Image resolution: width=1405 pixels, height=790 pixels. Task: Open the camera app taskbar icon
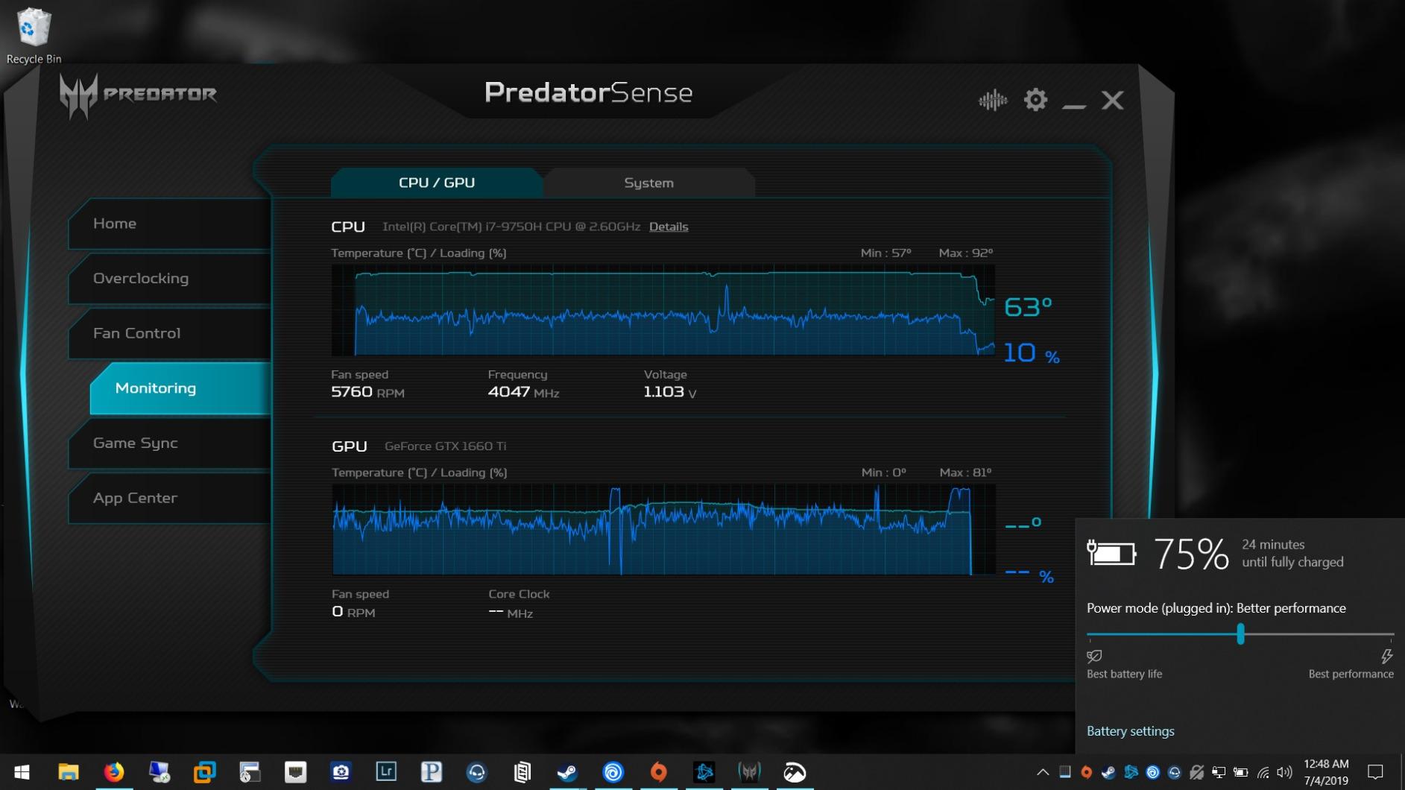coord(341,772)
